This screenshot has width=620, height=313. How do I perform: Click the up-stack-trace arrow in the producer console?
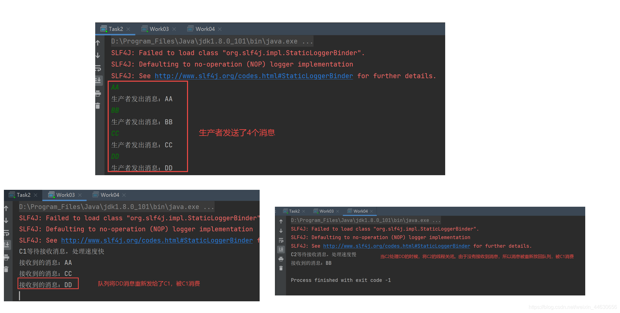pos(98,43)
